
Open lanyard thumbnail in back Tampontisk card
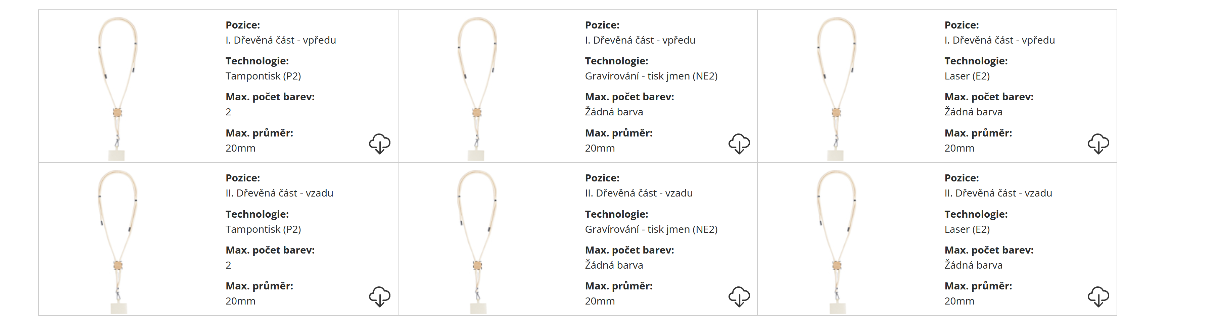pos(118,241)
